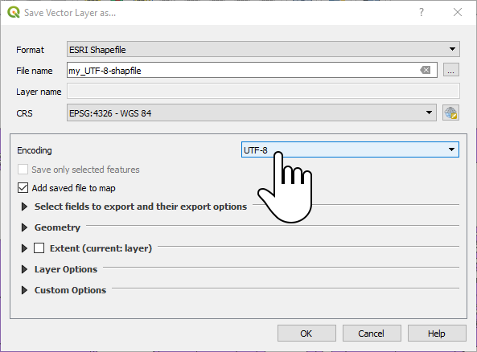The width and height of the screenshot is (477, 352).
Task: Expand Select fields to export section
Action: pos(24,207)
